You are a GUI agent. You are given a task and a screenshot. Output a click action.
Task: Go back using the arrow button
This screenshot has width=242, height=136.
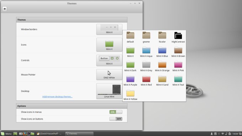coord(5,9)
